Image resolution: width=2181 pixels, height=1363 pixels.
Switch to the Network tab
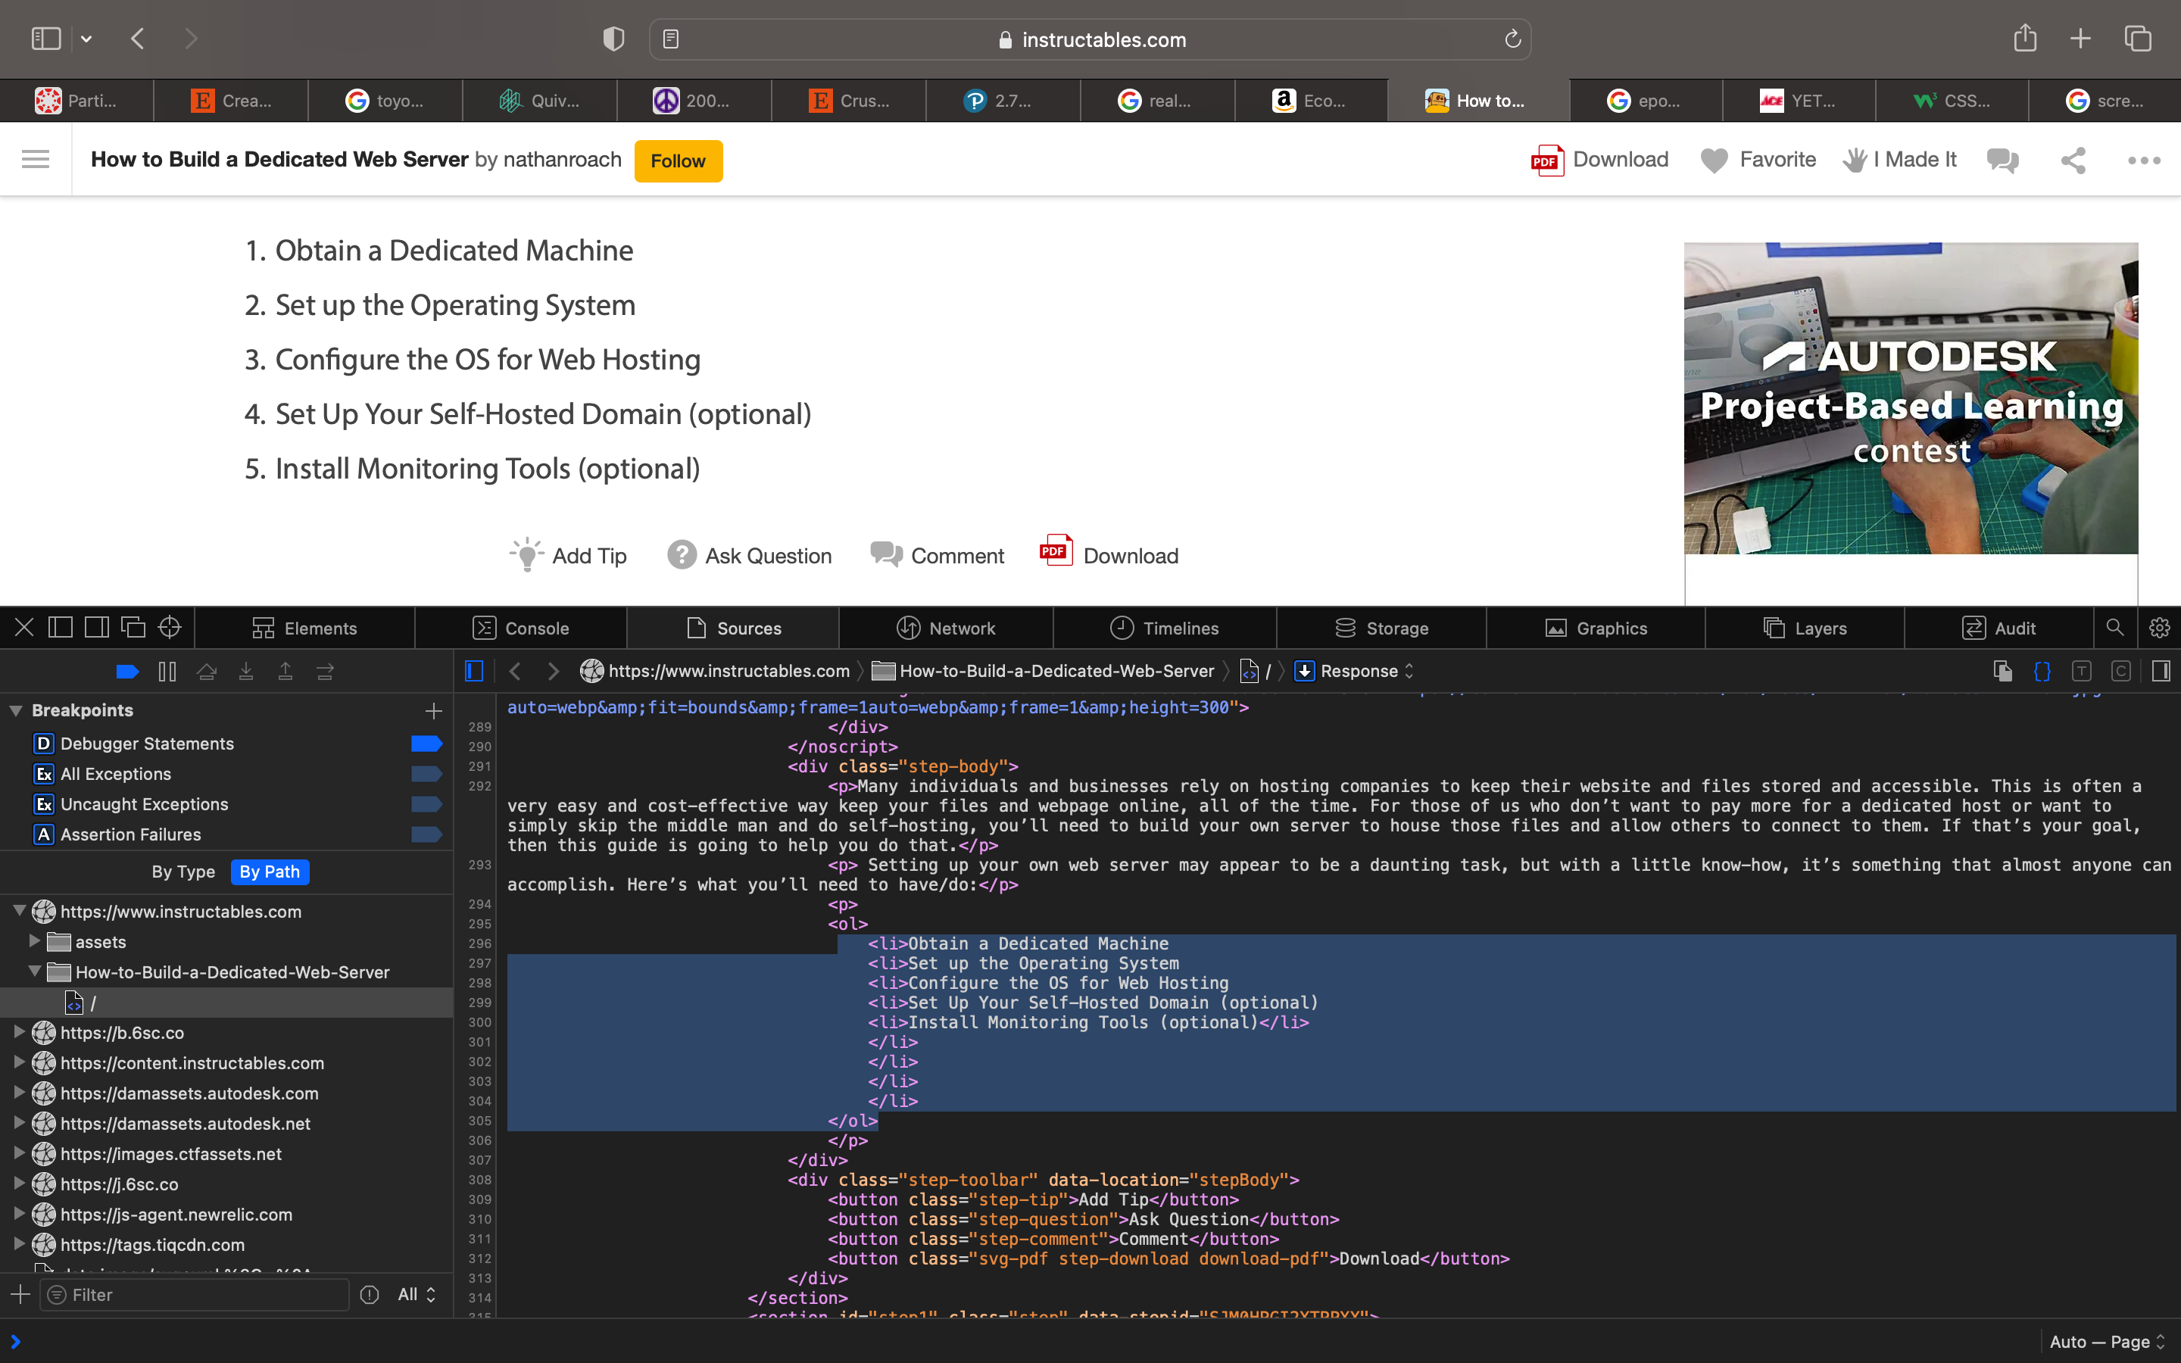click(945, 628)
